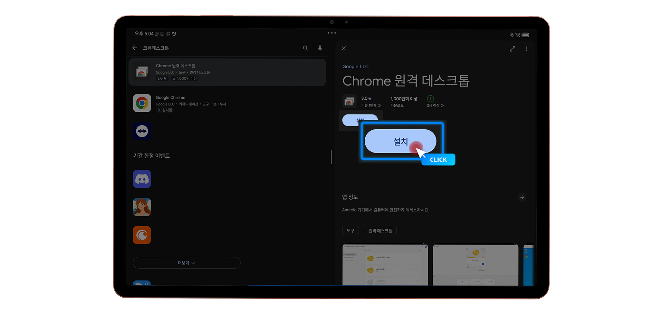This screenshot has height=318, width=663.
Task: Tap the 3.0 star chip in search result
Action: coord(162,79)
